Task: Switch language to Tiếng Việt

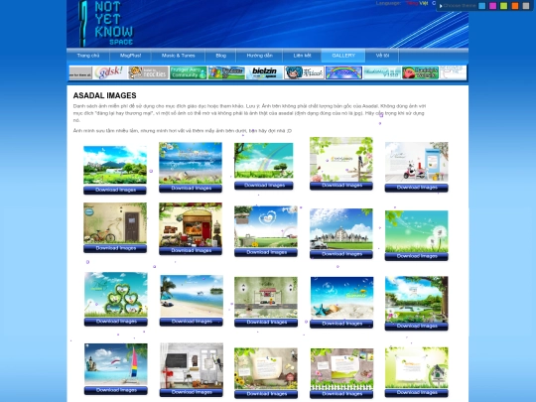Action: coord(417,3)
